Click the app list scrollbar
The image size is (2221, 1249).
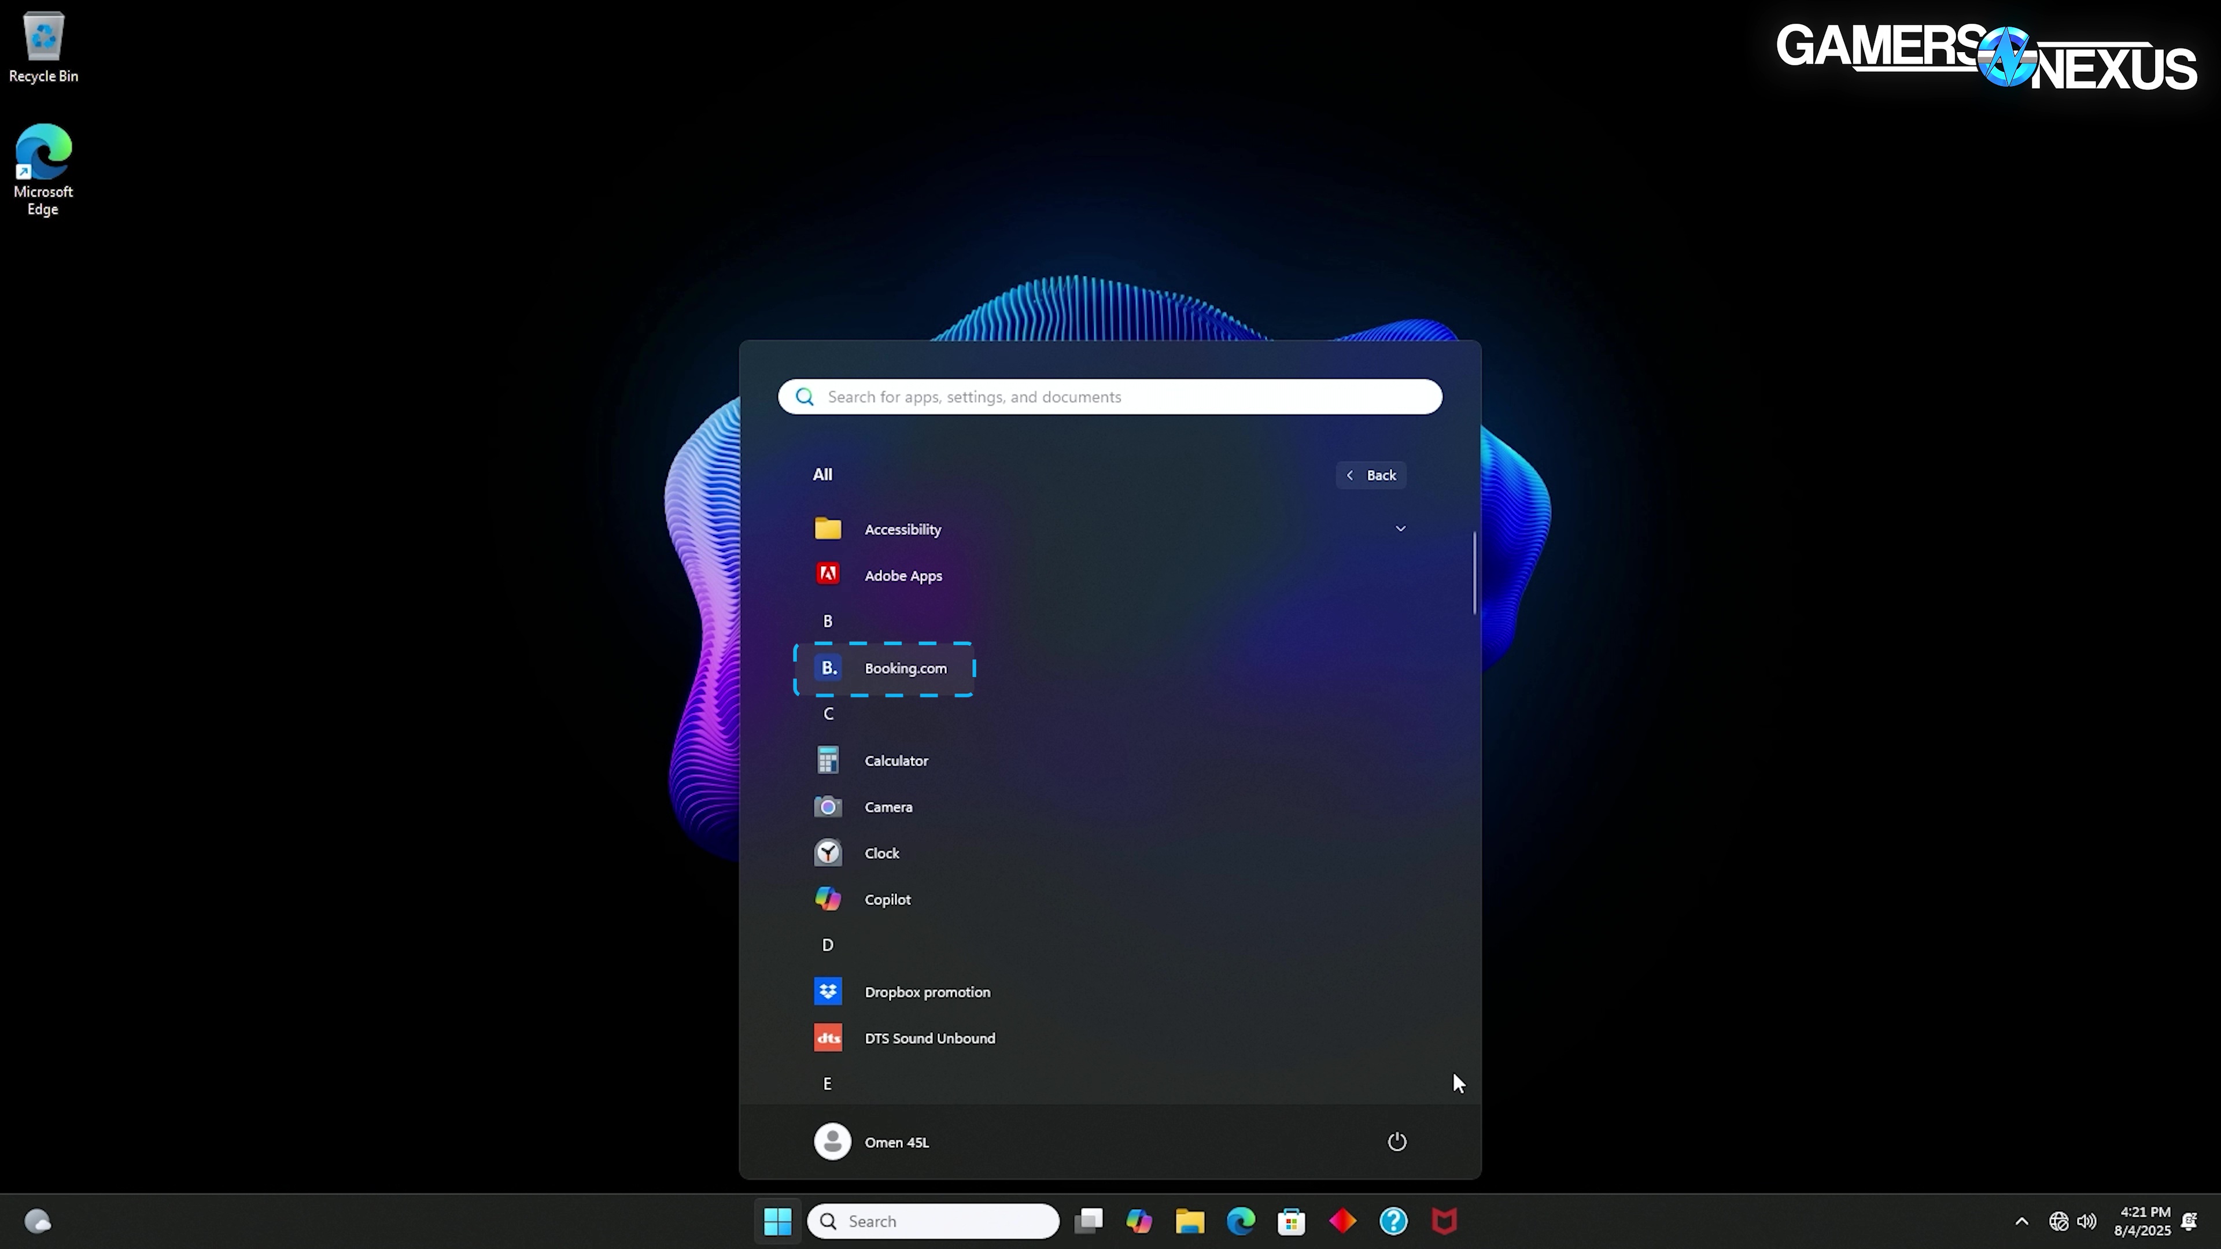pos(1474,573)
